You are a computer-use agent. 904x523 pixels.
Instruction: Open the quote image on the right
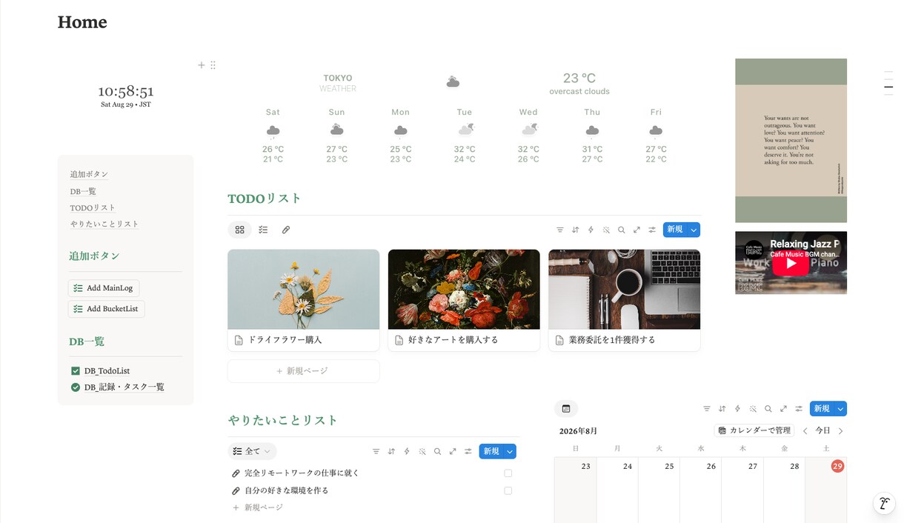click(791, 140)
